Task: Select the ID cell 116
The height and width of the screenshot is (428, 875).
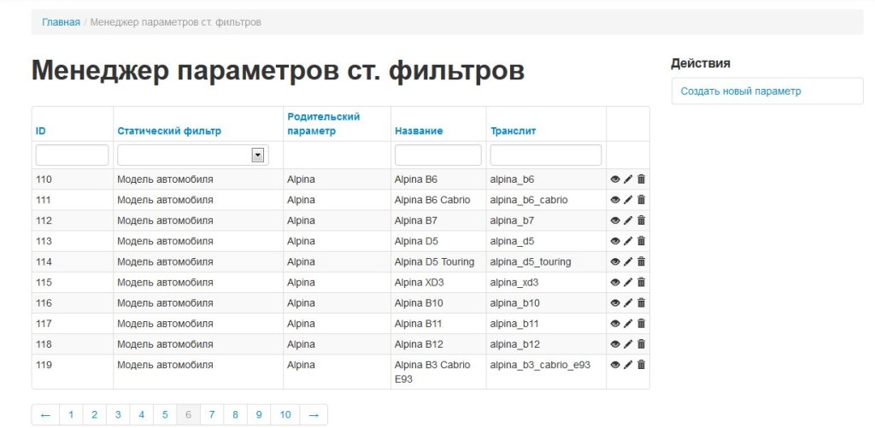Action: point(72,303)
